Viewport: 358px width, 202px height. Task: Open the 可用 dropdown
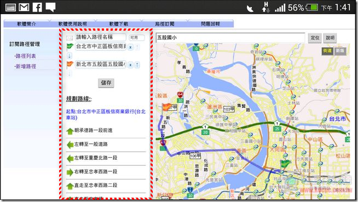point(136,38)
